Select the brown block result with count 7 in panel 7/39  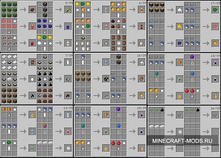tap(32, 62)
